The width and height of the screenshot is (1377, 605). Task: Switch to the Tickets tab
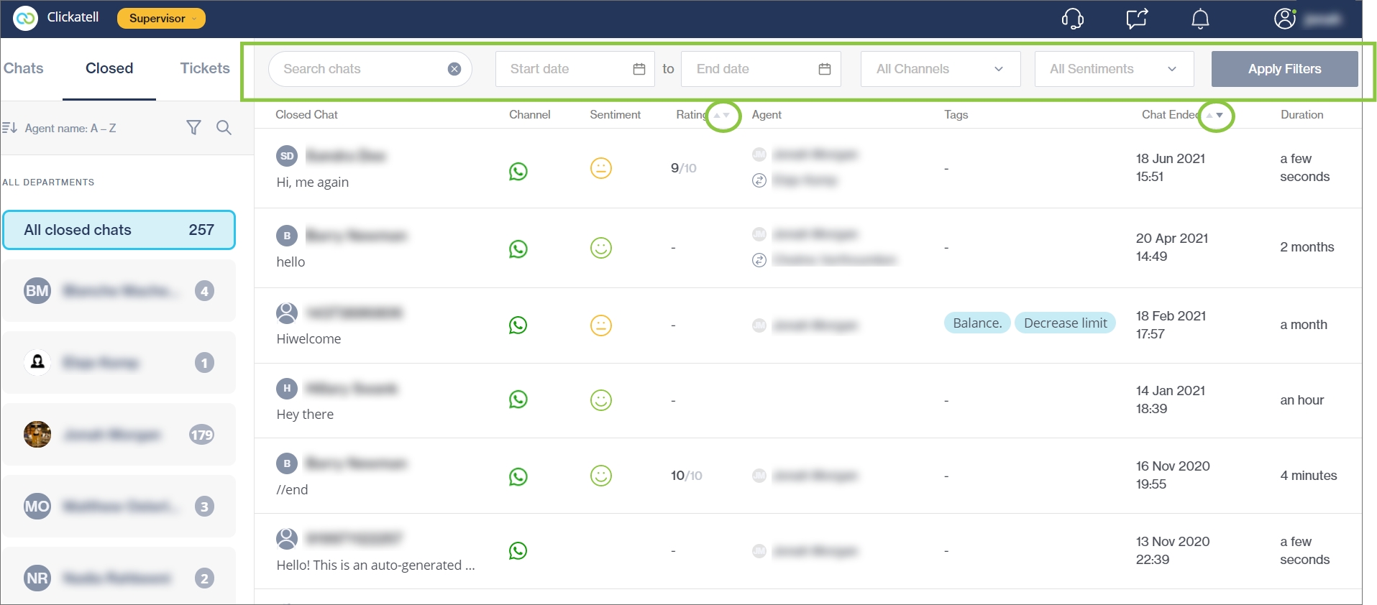click(205, 68)
